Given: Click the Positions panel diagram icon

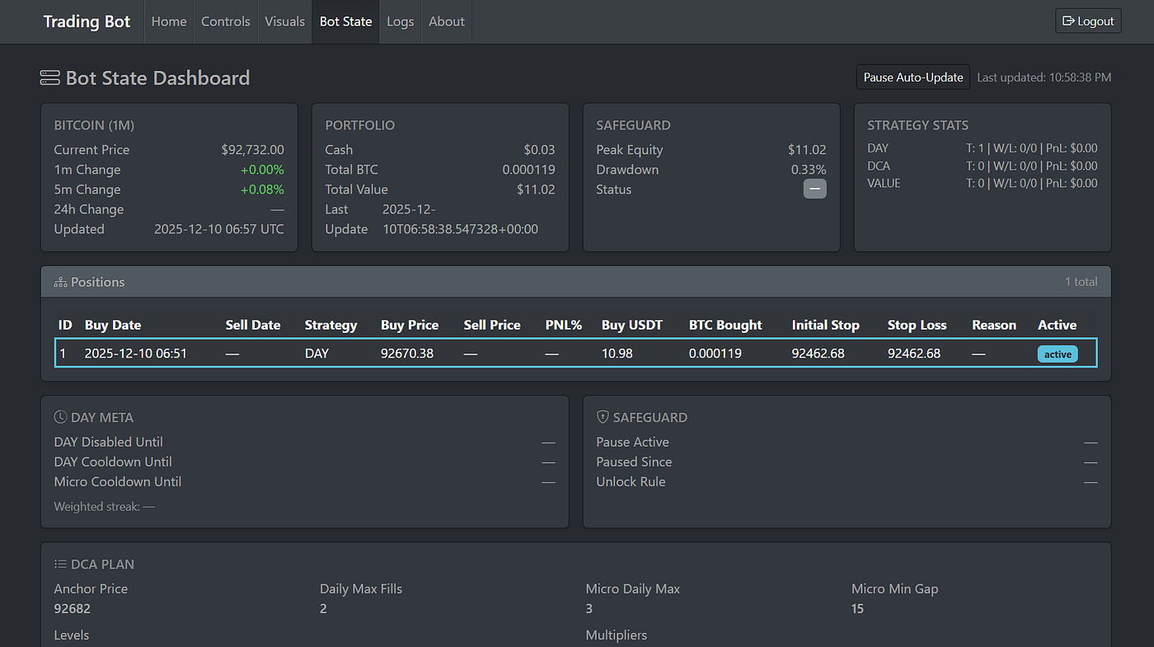Looking at the screenshot, I should coord(59,281).
